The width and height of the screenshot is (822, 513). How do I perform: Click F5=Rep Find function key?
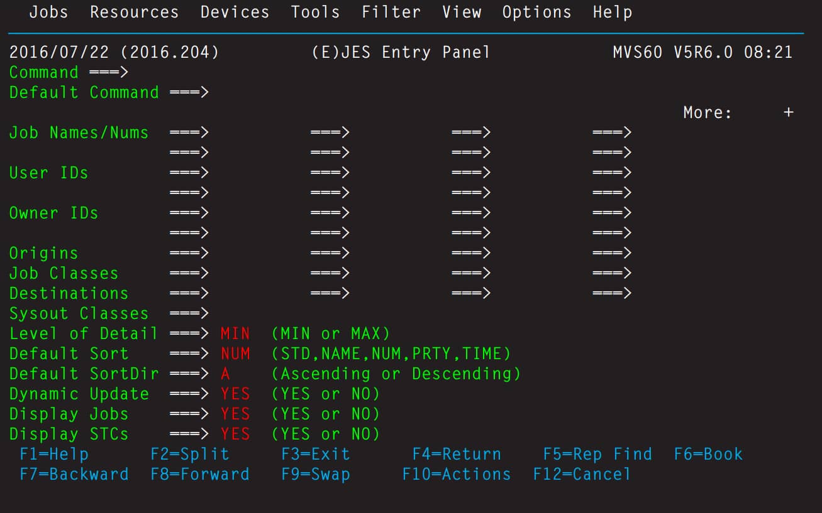(597, 454)
